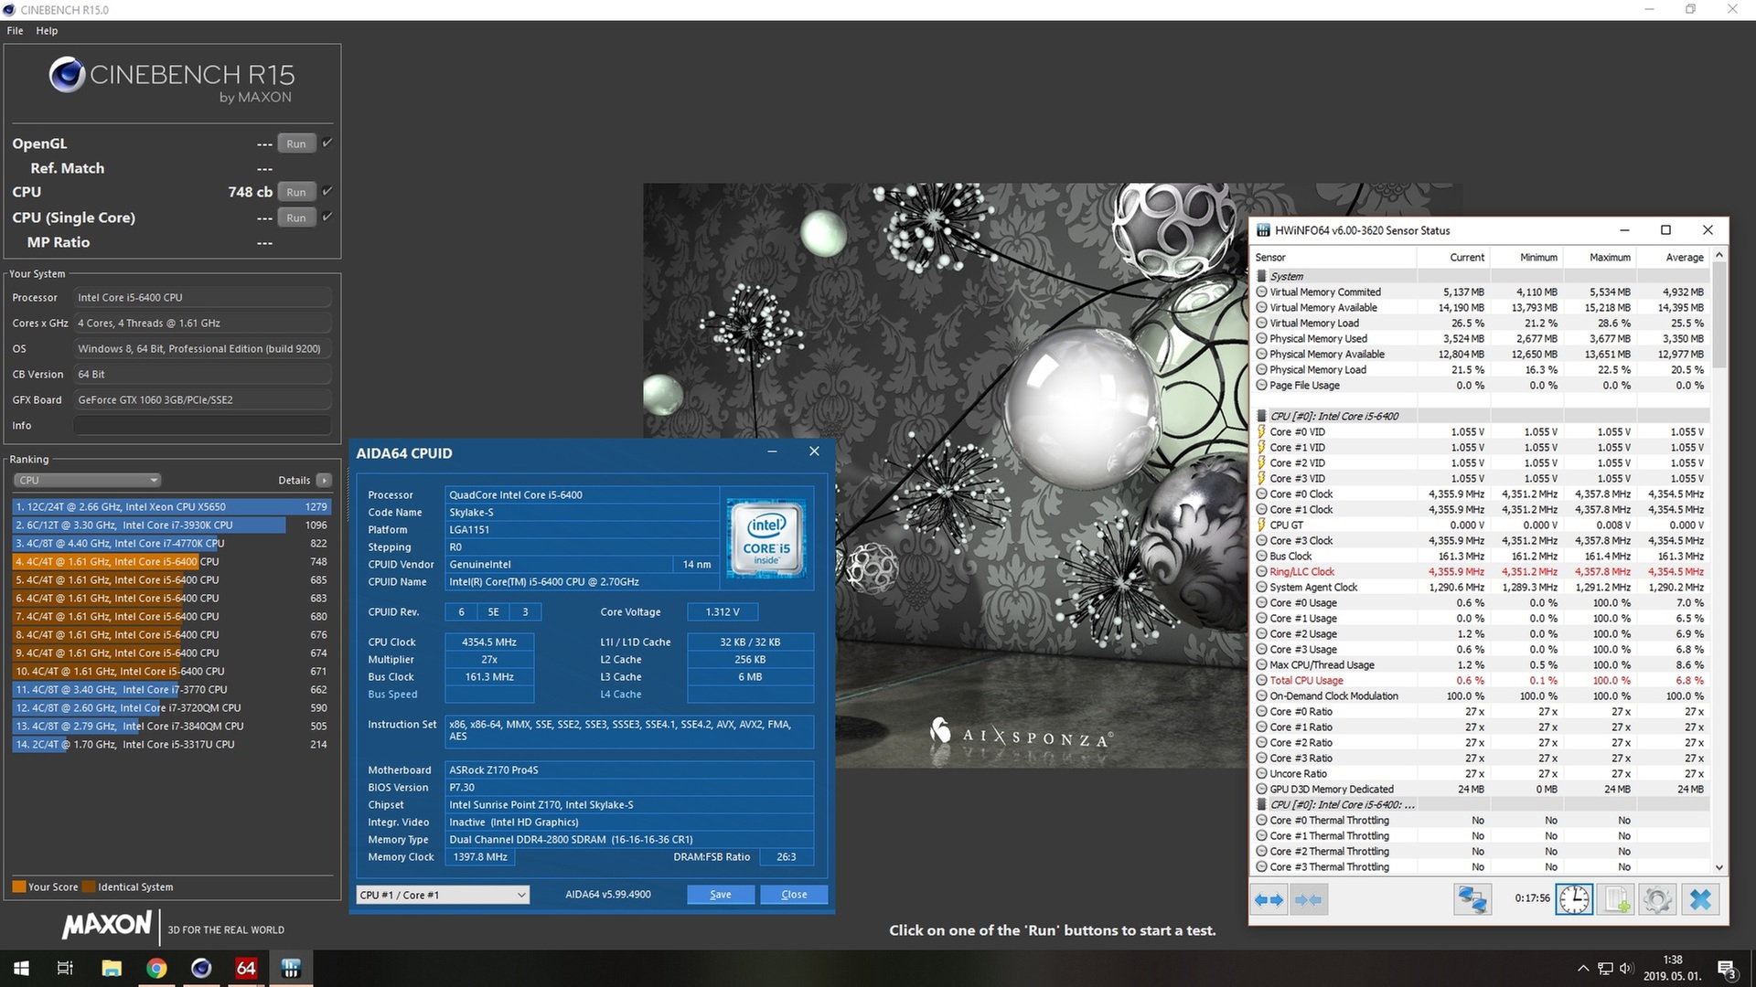Viewport: 1756px width, 987px height.
Task: Click the HWiNFO shrink columns arrows button
Action: click(x=1308, y=899)
